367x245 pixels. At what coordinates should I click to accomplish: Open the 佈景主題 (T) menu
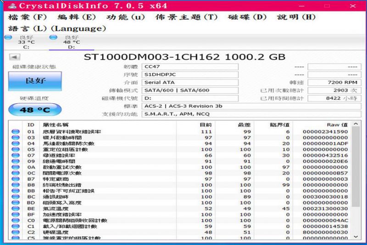[x=187, y=17]
